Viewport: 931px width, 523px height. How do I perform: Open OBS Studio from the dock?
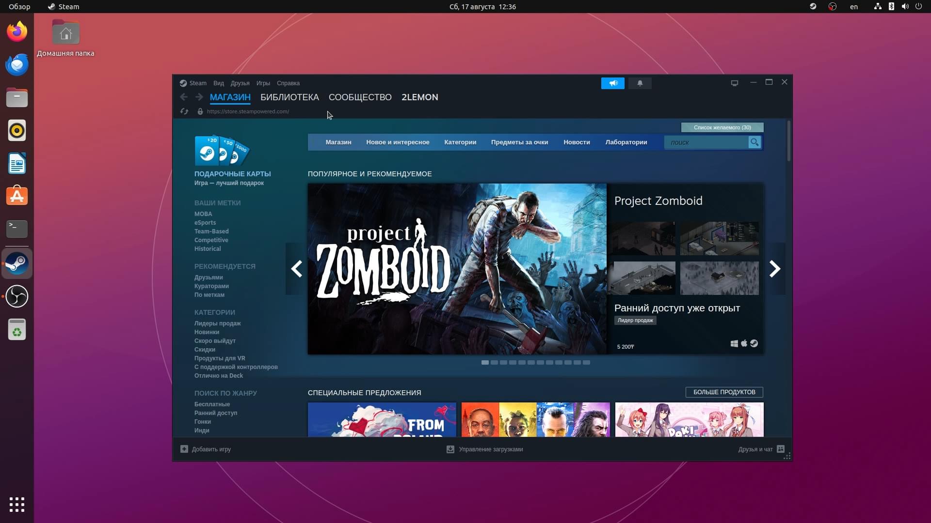tap(17, 296)
